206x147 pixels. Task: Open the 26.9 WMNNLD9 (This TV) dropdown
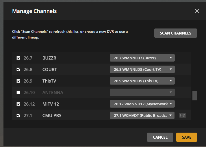point(142,81)
